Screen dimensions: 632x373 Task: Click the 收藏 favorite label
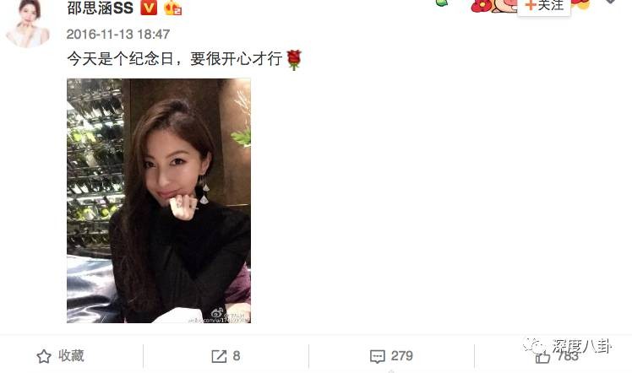(x=71, y=355)
